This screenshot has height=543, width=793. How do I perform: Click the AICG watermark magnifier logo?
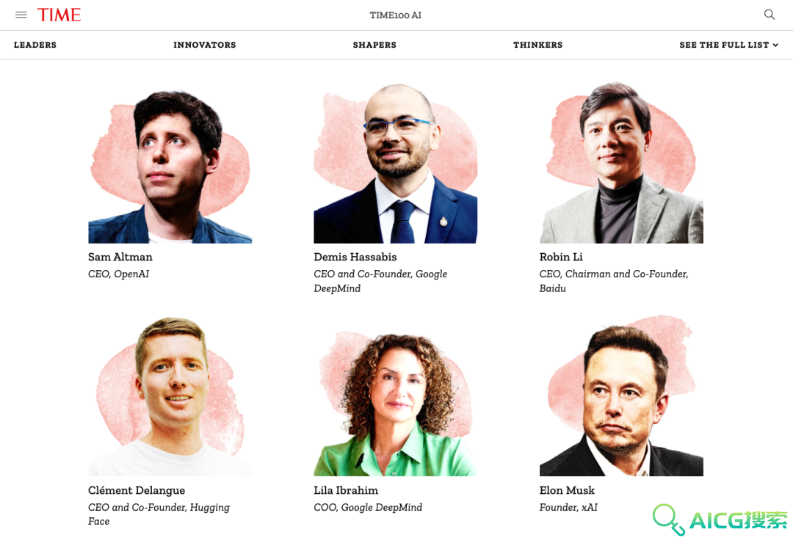pos(668,520)
